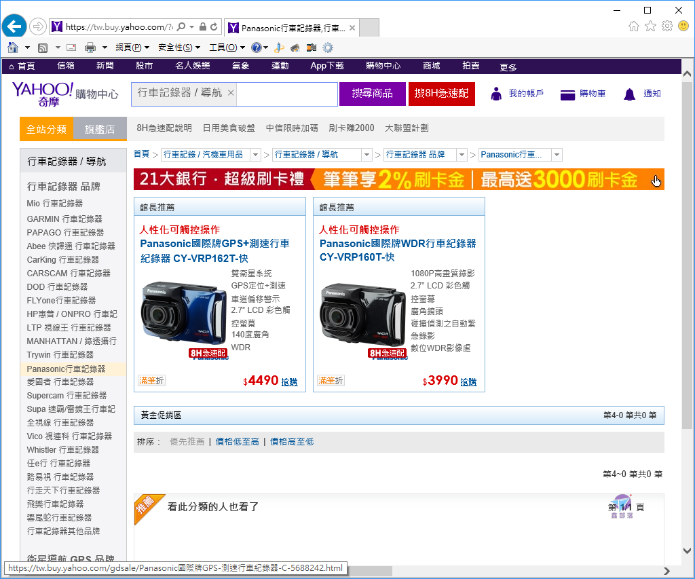
Task: Open Favorites star icon at top right
Action: coord(650,26)
